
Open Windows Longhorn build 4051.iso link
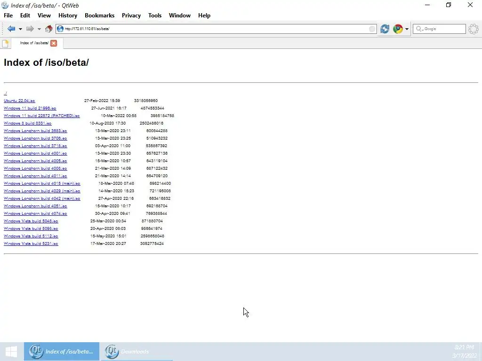coord(35,206)
